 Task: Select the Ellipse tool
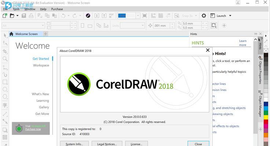click(5, 89)
